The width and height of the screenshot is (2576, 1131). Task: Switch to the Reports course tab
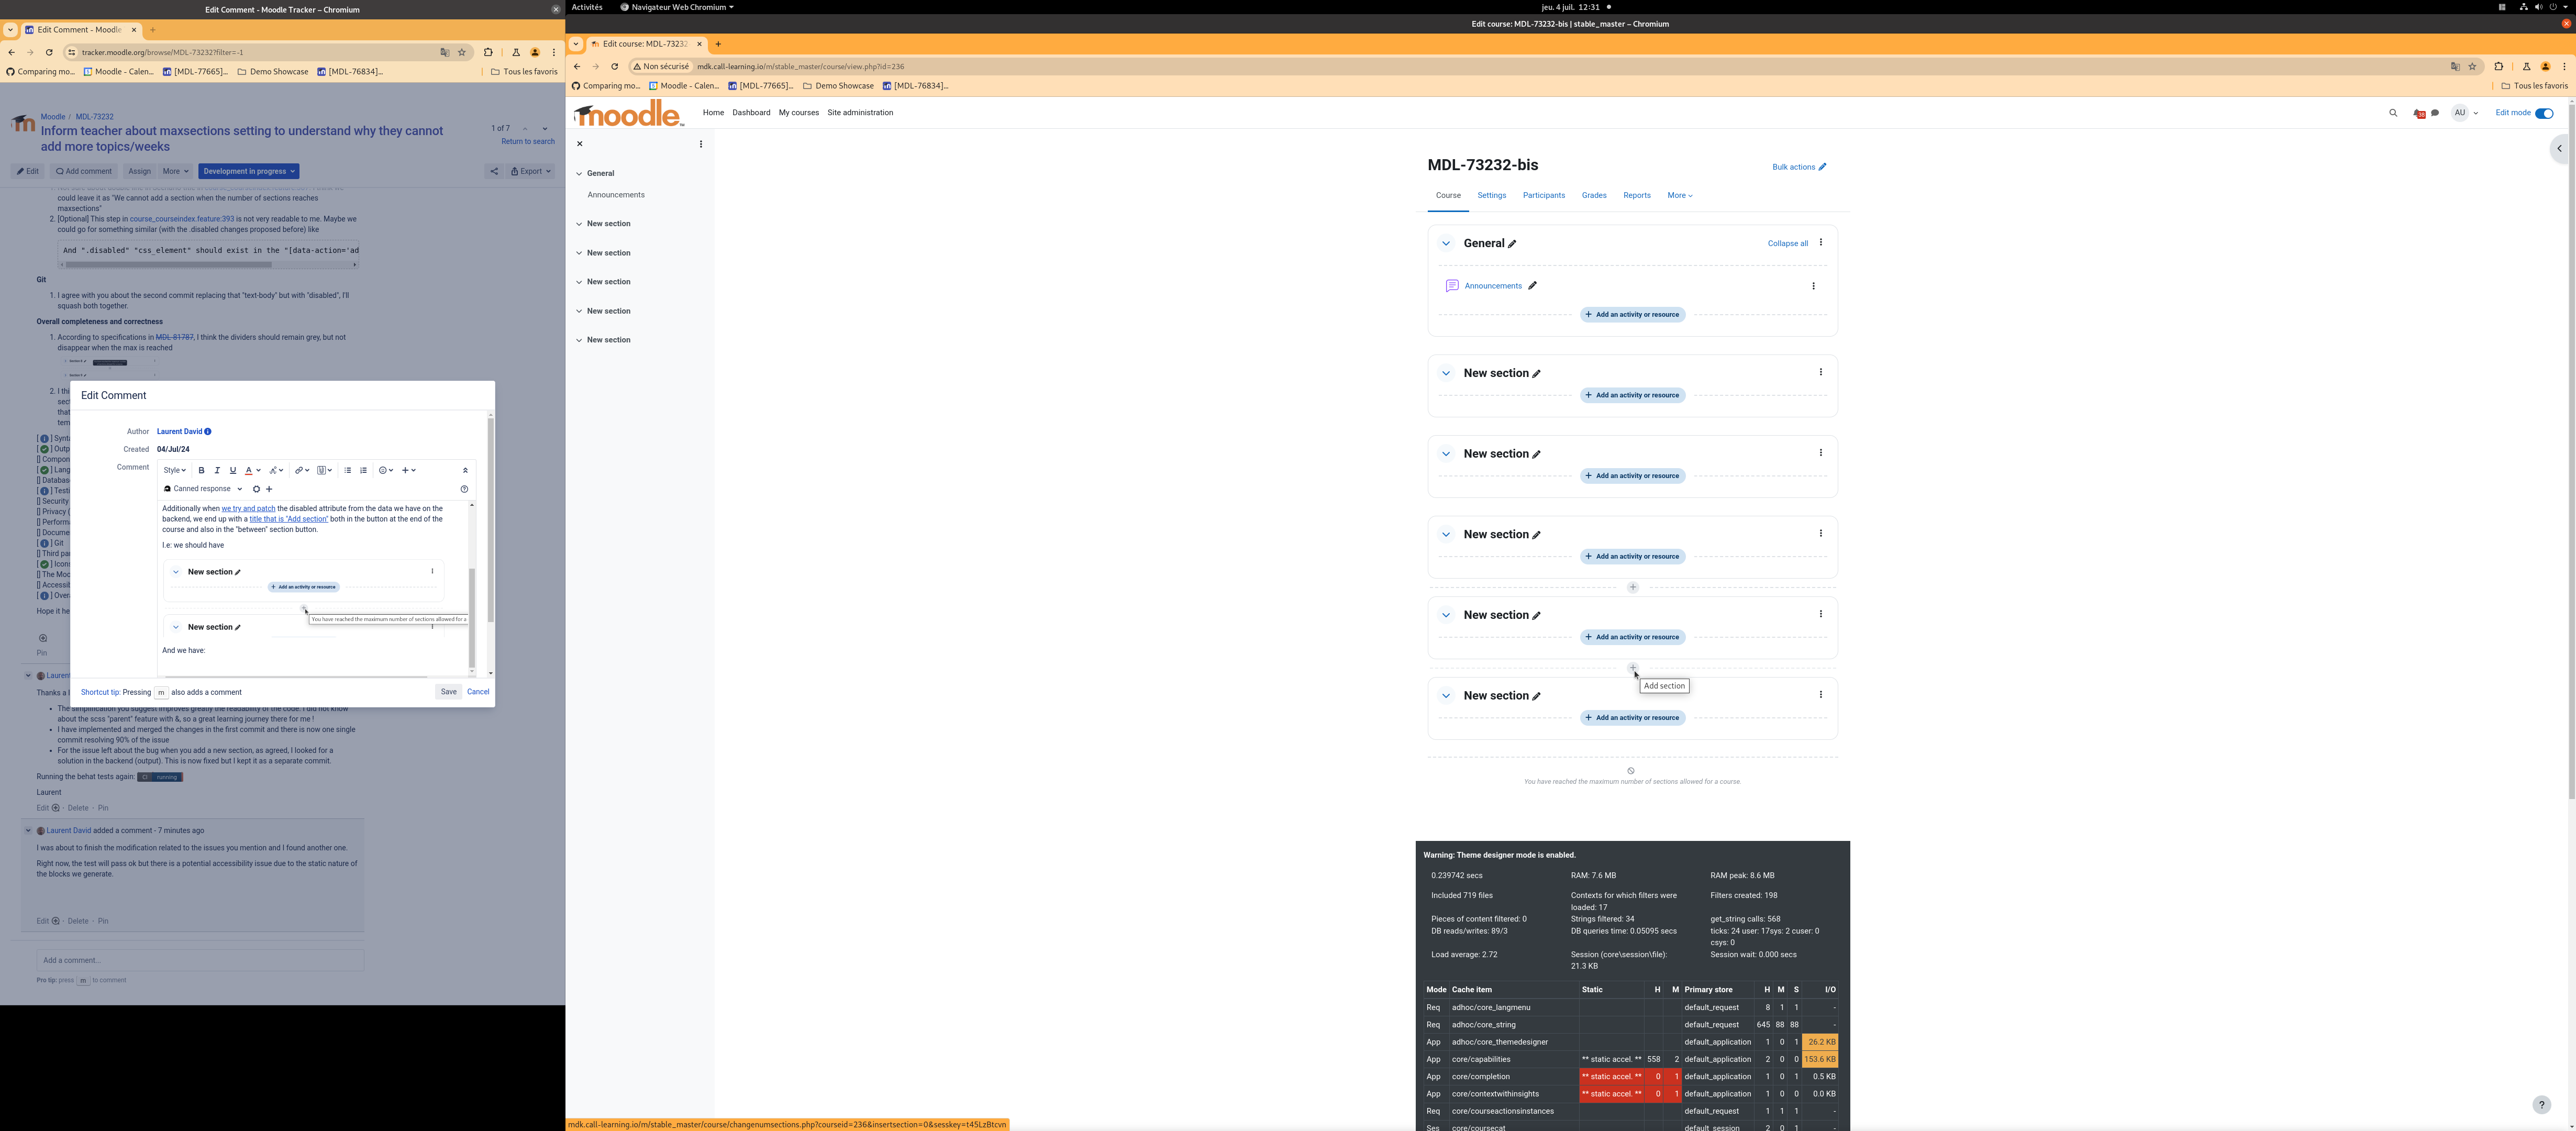(1637, 195)
